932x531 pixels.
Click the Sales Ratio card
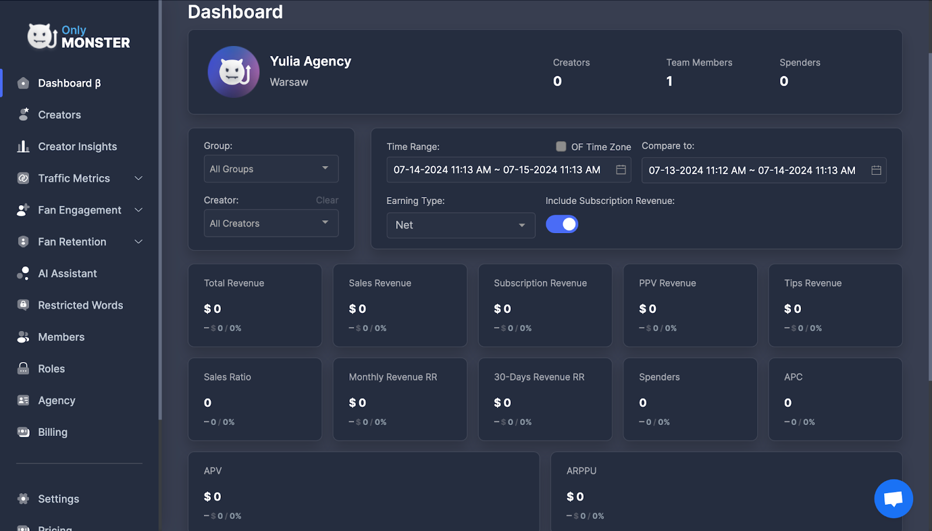point(255,399)
